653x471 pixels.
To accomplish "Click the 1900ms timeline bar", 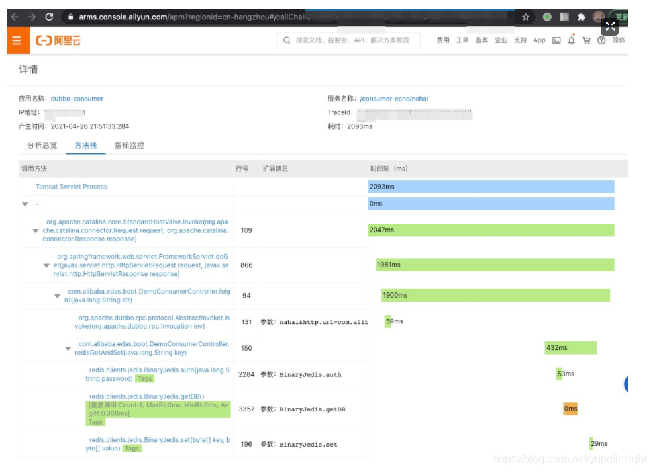I will [x=495, y=295].
